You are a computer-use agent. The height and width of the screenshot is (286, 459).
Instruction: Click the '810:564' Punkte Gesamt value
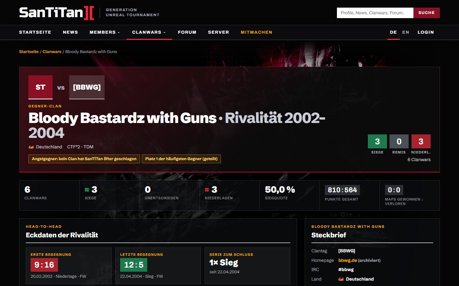pyautogui.click(x=342, y=190)
